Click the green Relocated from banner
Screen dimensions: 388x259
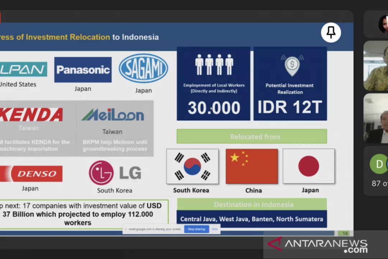[251, 136]
